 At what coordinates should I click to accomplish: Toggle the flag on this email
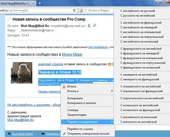point(9,19)
